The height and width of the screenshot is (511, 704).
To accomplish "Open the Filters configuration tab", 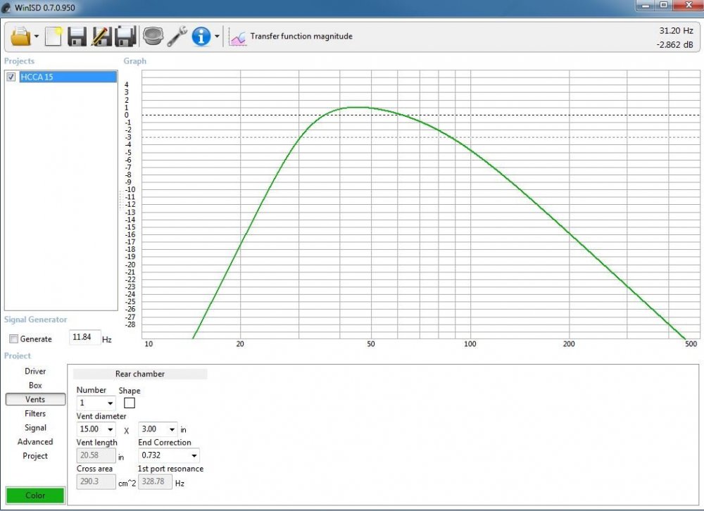I will pyautogui.click(x=35, y=413).
